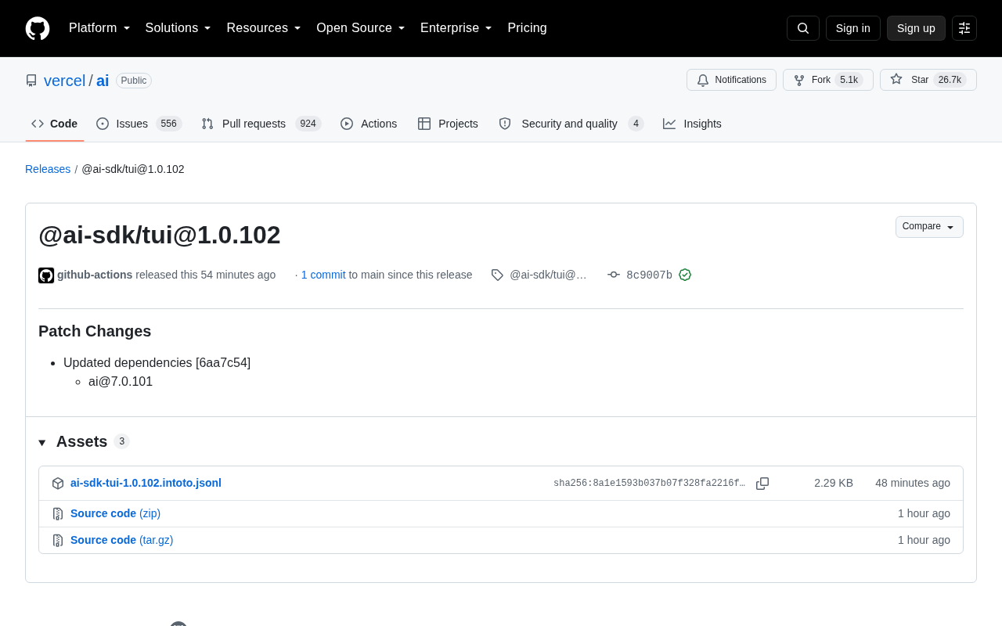Click the Issues counter 556
The width and height of the screenshot is (1002, 626).
(x=168, y=124)
